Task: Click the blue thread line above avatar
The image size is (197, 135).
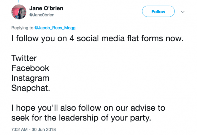Action: pyautogui.click(x=19, y=1)
